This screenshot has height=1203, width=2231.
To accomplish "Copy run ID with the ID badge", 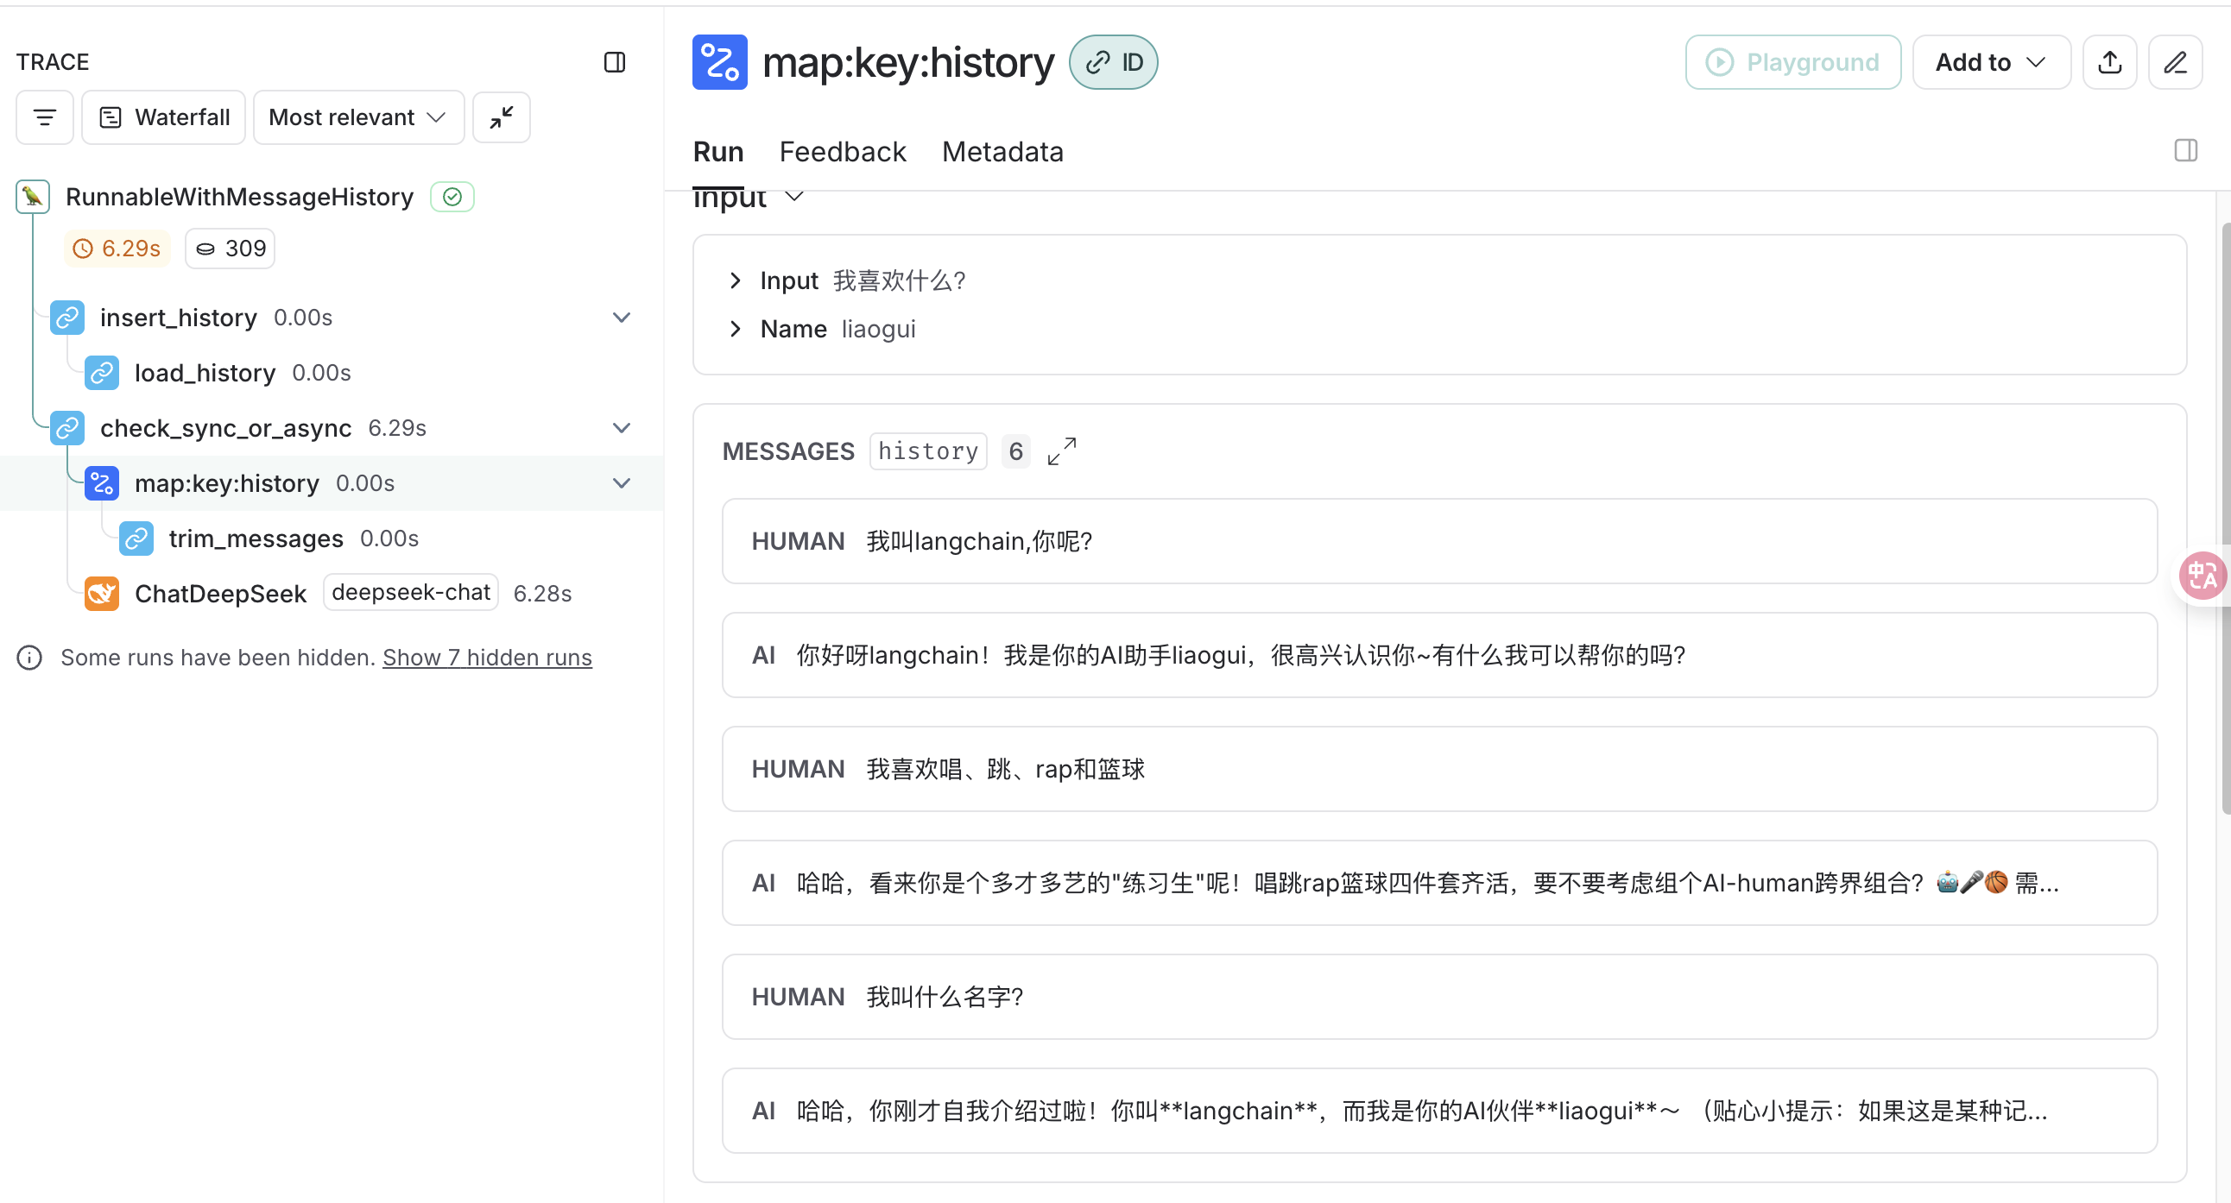I will click(1113, 62).
